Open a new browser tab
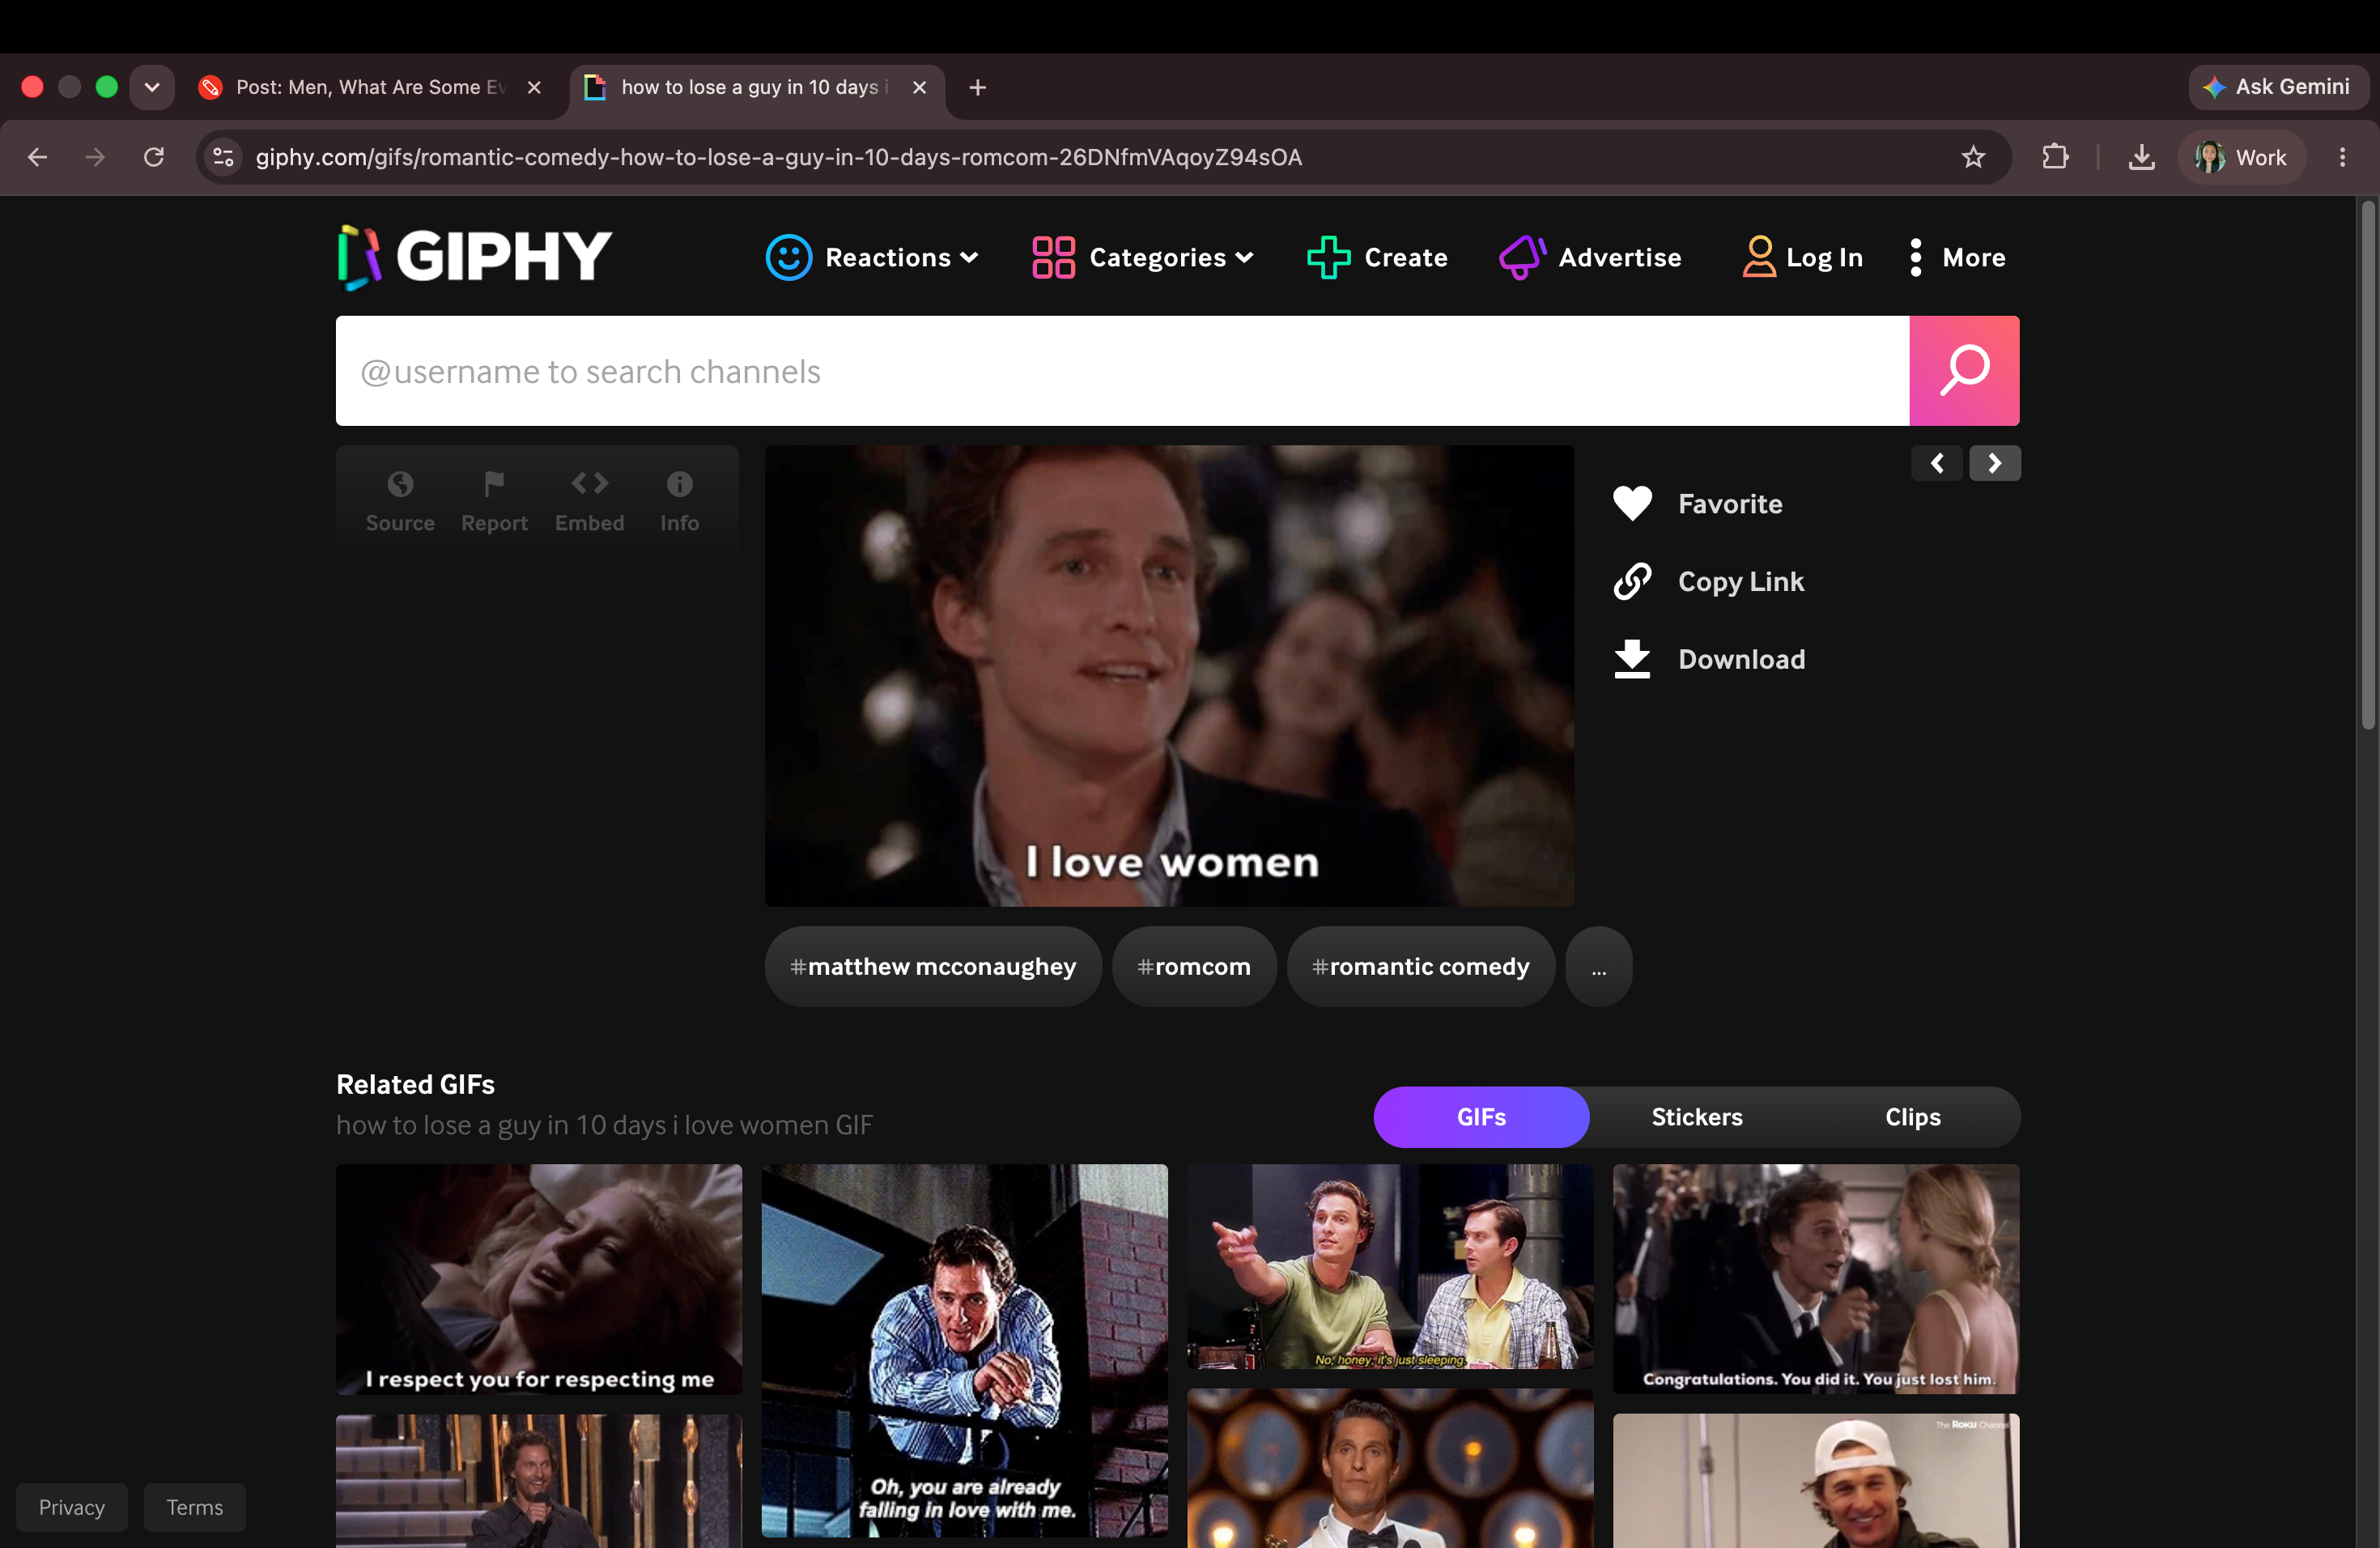 [x=977, y=87]
